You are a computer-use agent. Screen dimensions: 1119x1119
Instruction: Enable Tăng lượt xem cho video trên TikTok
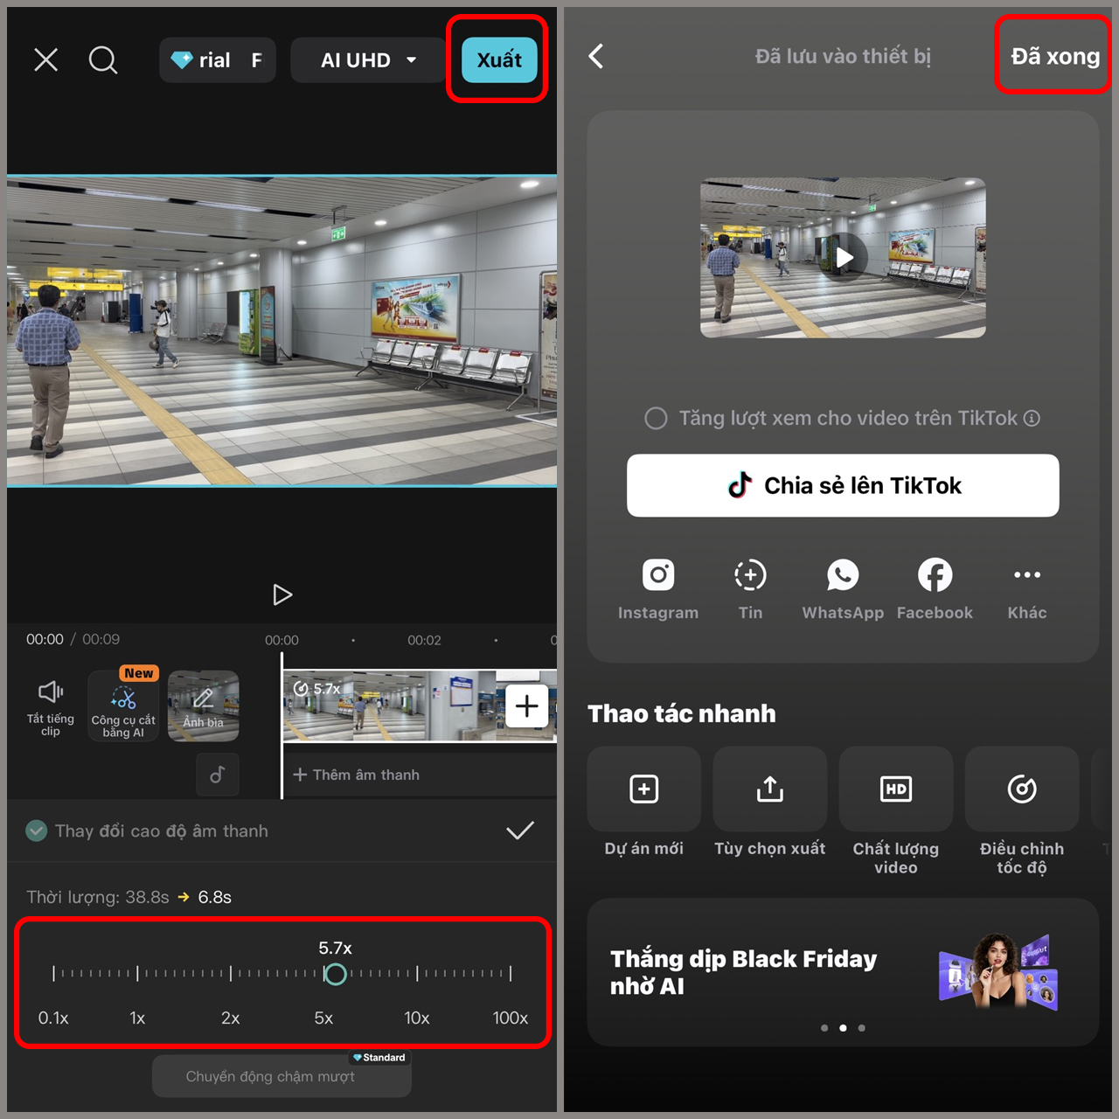click(656, 418)
